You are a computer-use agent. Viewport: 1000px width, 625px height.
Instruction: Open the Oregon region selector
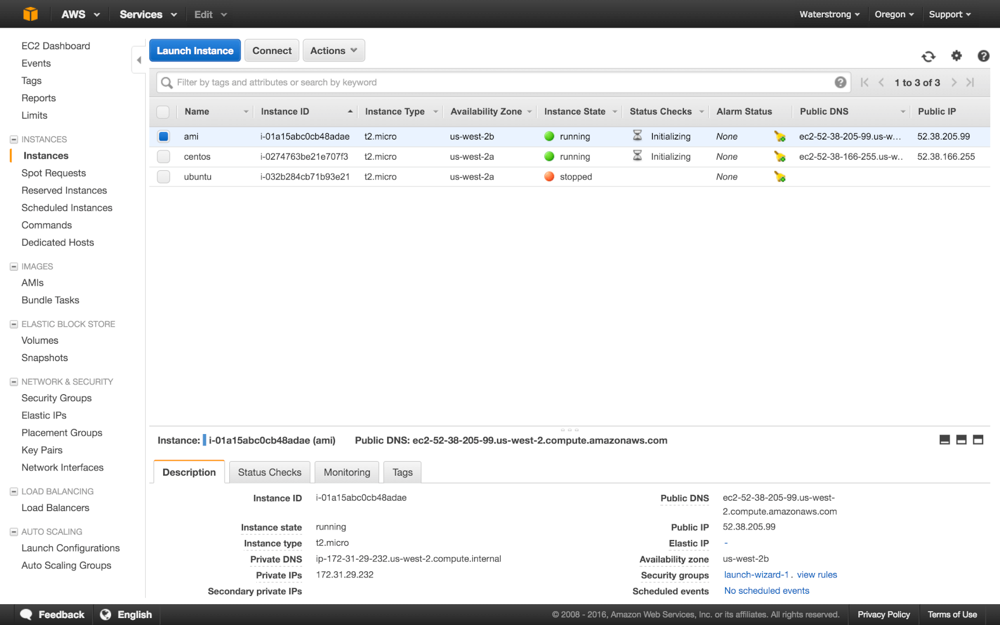894,14
